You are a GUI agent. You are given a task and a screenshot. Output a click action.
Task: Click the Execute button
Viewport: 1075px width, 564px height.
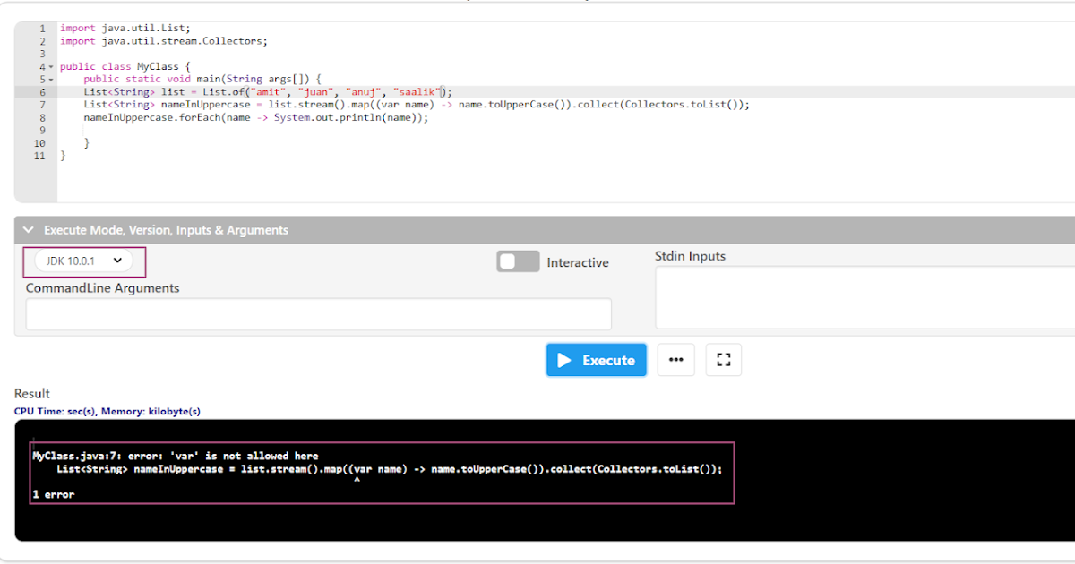click(596, 360)
